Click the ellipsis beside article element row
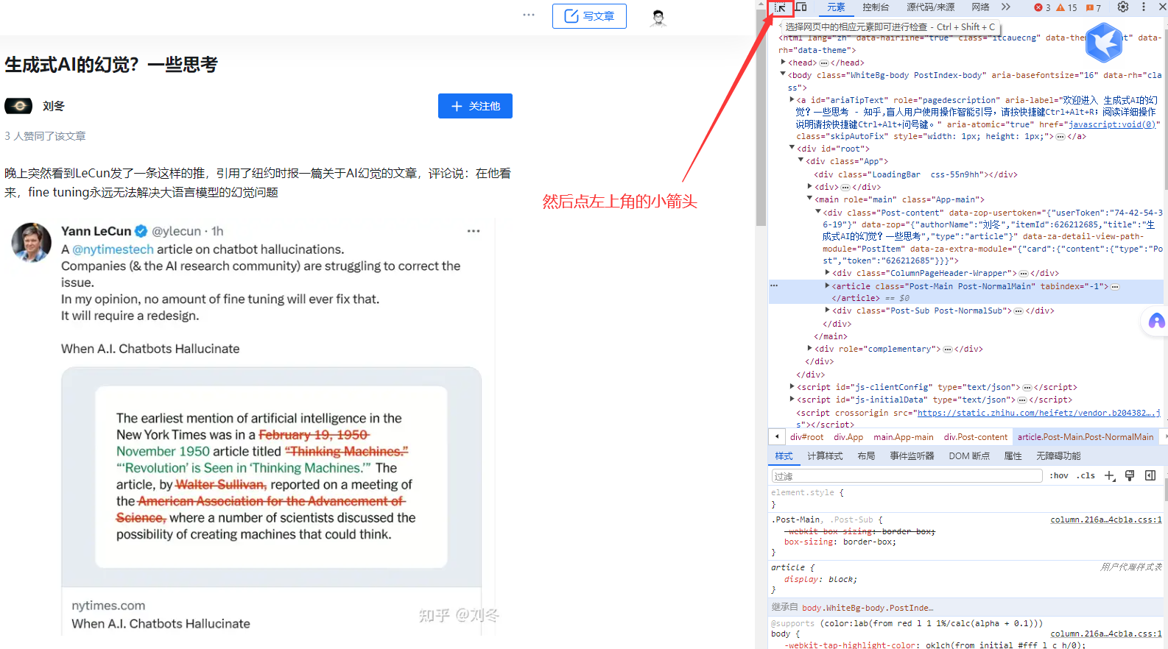The height and width of the screenshot is (649, 1168). tap(774, 286)
